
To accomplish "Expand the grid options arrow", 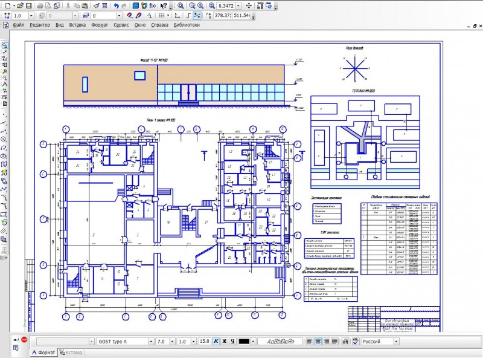I will pos(168,16).
